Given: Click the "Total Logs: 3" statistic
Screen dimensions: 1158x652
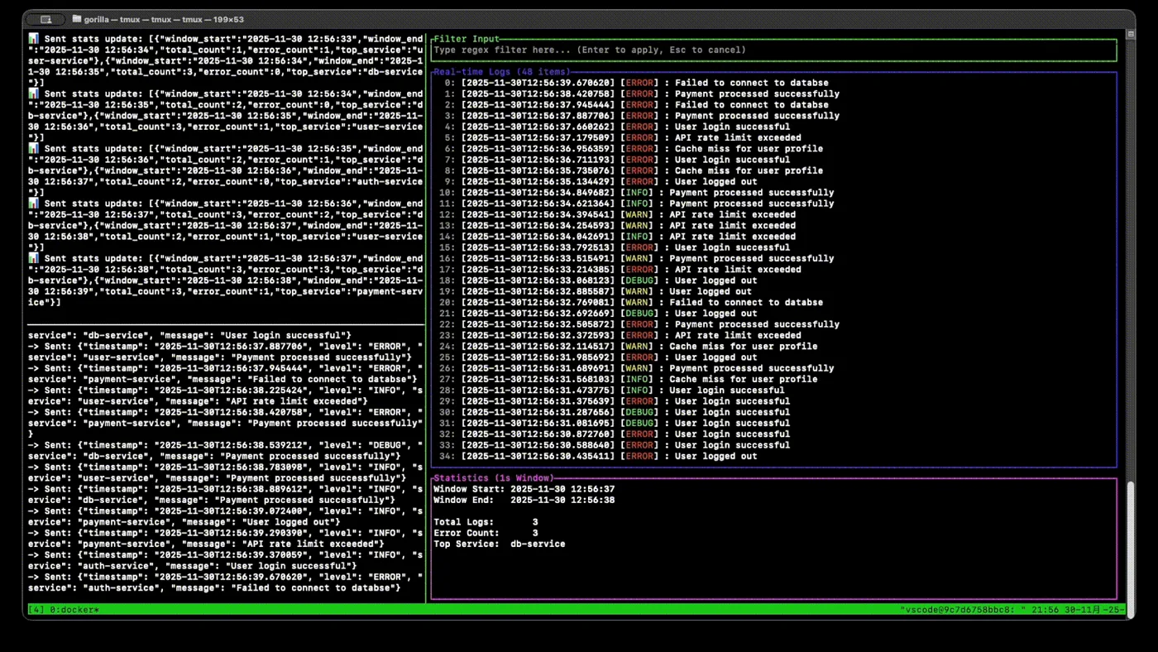Looking at the screenshot, I should coord(486,522).
